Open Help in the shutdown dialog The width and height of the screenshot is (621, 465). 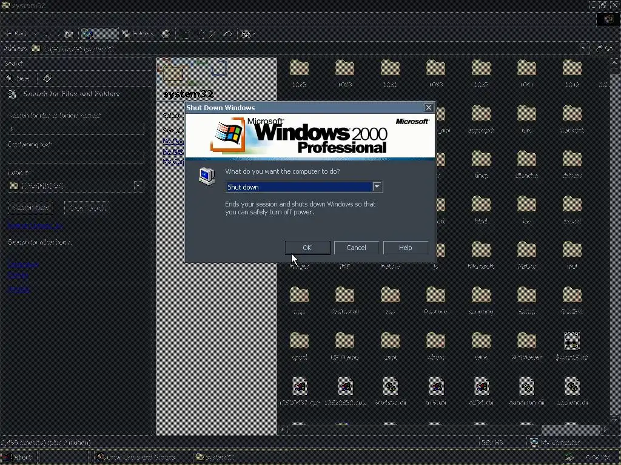(405, 248)
